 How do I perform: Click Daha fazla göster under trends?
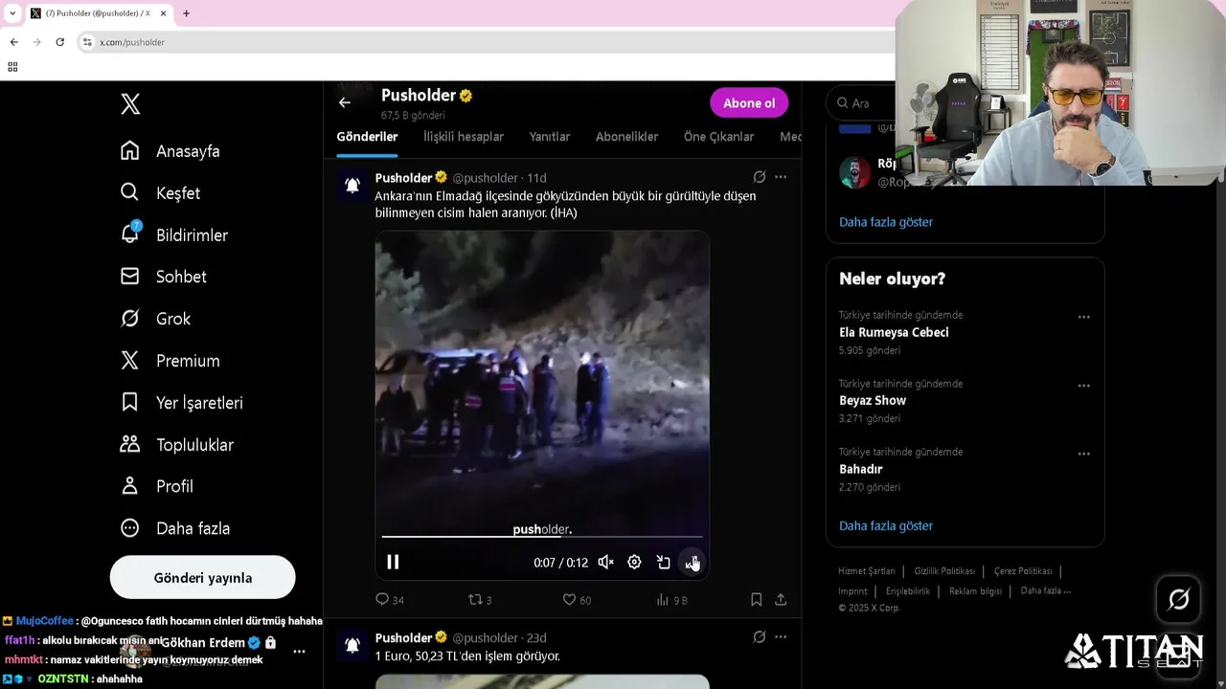pos(886,525)
